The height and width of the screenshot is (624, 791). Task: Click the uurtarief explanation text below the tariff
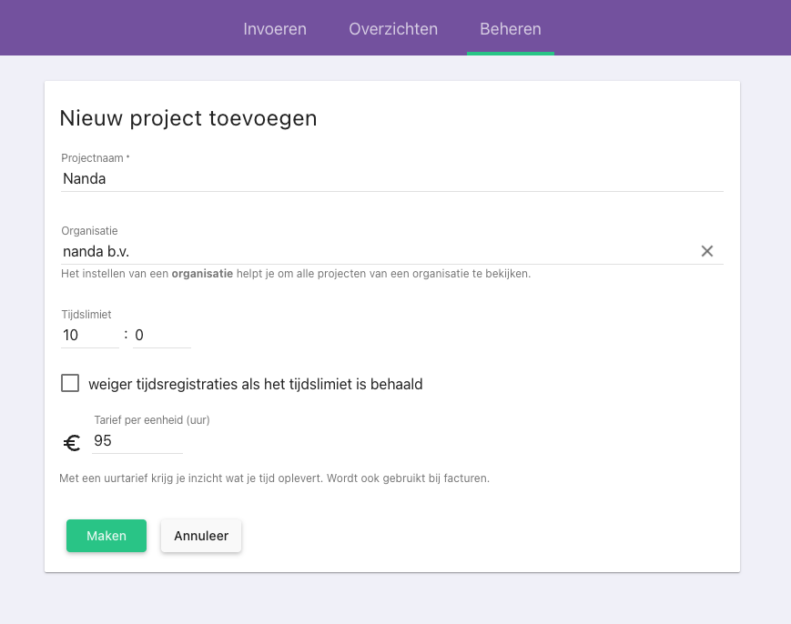(273, 478)
